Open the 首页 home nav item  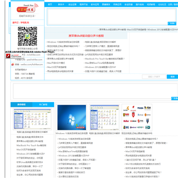coord(50,4)
